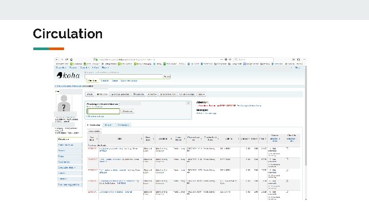Viewport: 369px width, 207px height.
Task: Expand the Search menu in top navigation
Action: (85, 67)
